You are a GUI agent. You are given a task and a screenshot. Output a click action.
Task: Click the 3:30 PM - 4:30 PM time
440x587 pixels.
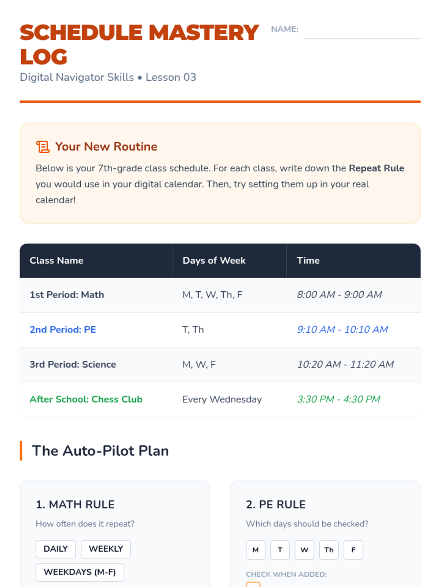[338, 399]
